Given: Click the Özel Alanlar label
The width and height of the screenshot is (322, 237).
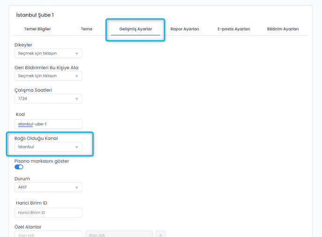Looking at the screenshot, I should coord(28,227).
